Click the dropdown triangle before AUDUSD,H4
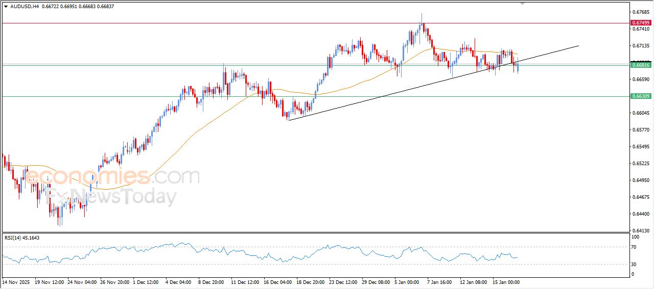The height and width of the screenshot is (289, 654). [x=6, y=6]
